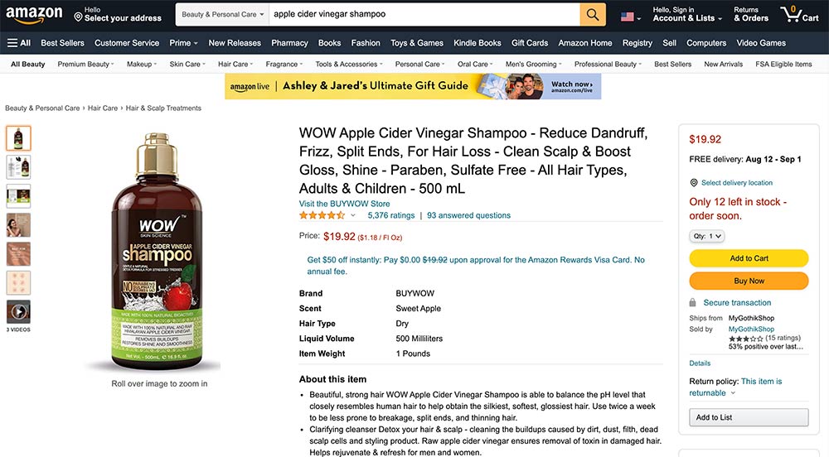829x457 pixels.
Task: Click the star rating icons
Action: [x=322, y=215]
